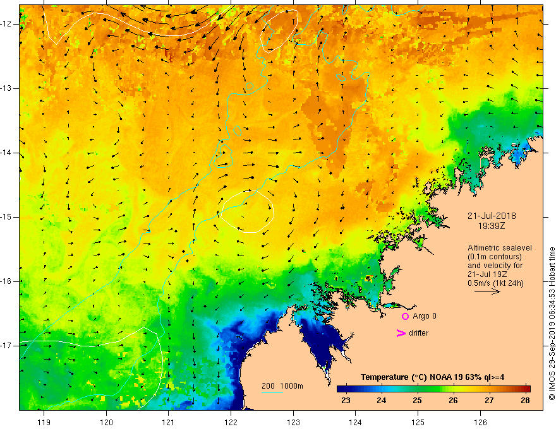Click the 0.5m/s velocity scale arrow
This screenshot has width=556, height=429.
point(487,291)
